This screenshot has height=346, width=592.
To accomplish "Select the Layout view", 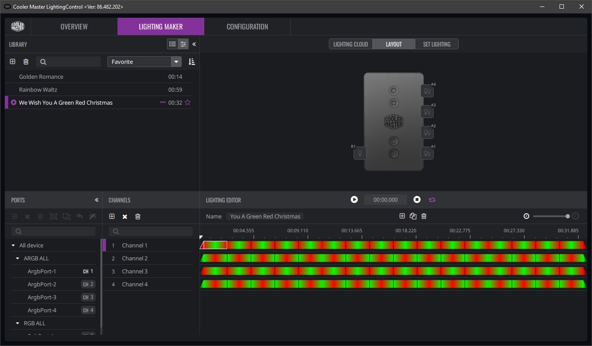I will coord(394,44).
